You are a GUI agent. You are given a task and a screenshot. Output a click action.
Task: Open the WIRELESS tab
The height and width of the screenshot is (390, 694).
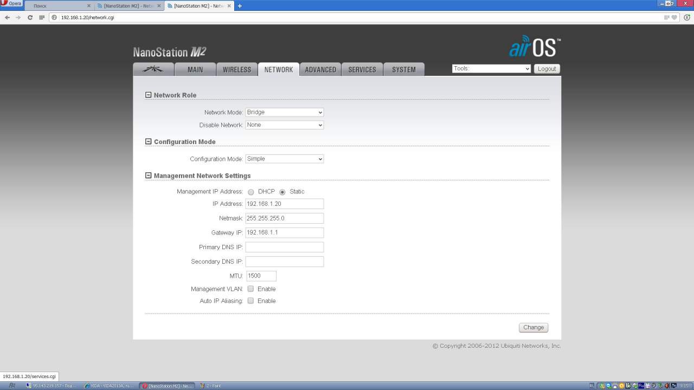[x=237, y=69]
